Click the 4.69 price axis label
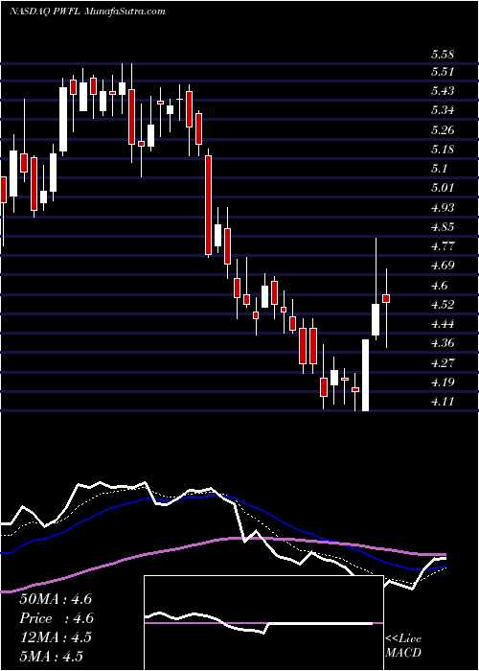Image resolution: width=479 pixels, height=671 pixels. coord(443,265)
